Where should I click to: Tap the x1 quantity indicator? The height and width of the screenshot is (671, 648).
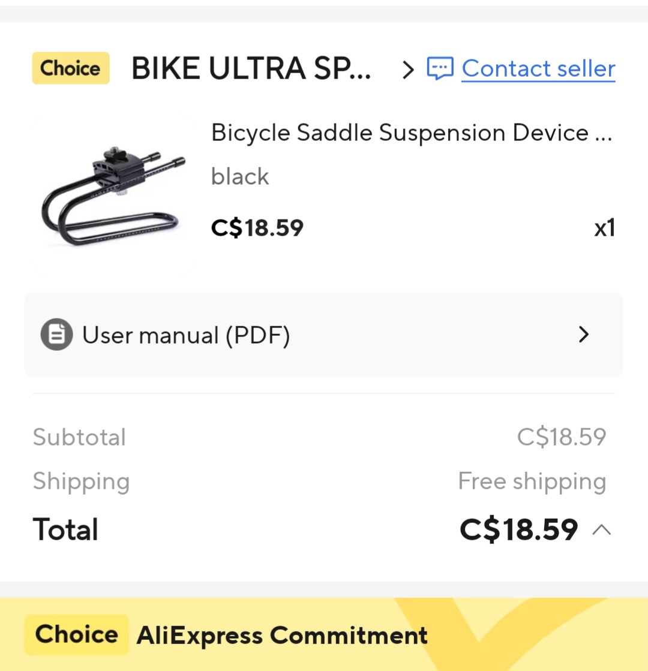(604, 228)
